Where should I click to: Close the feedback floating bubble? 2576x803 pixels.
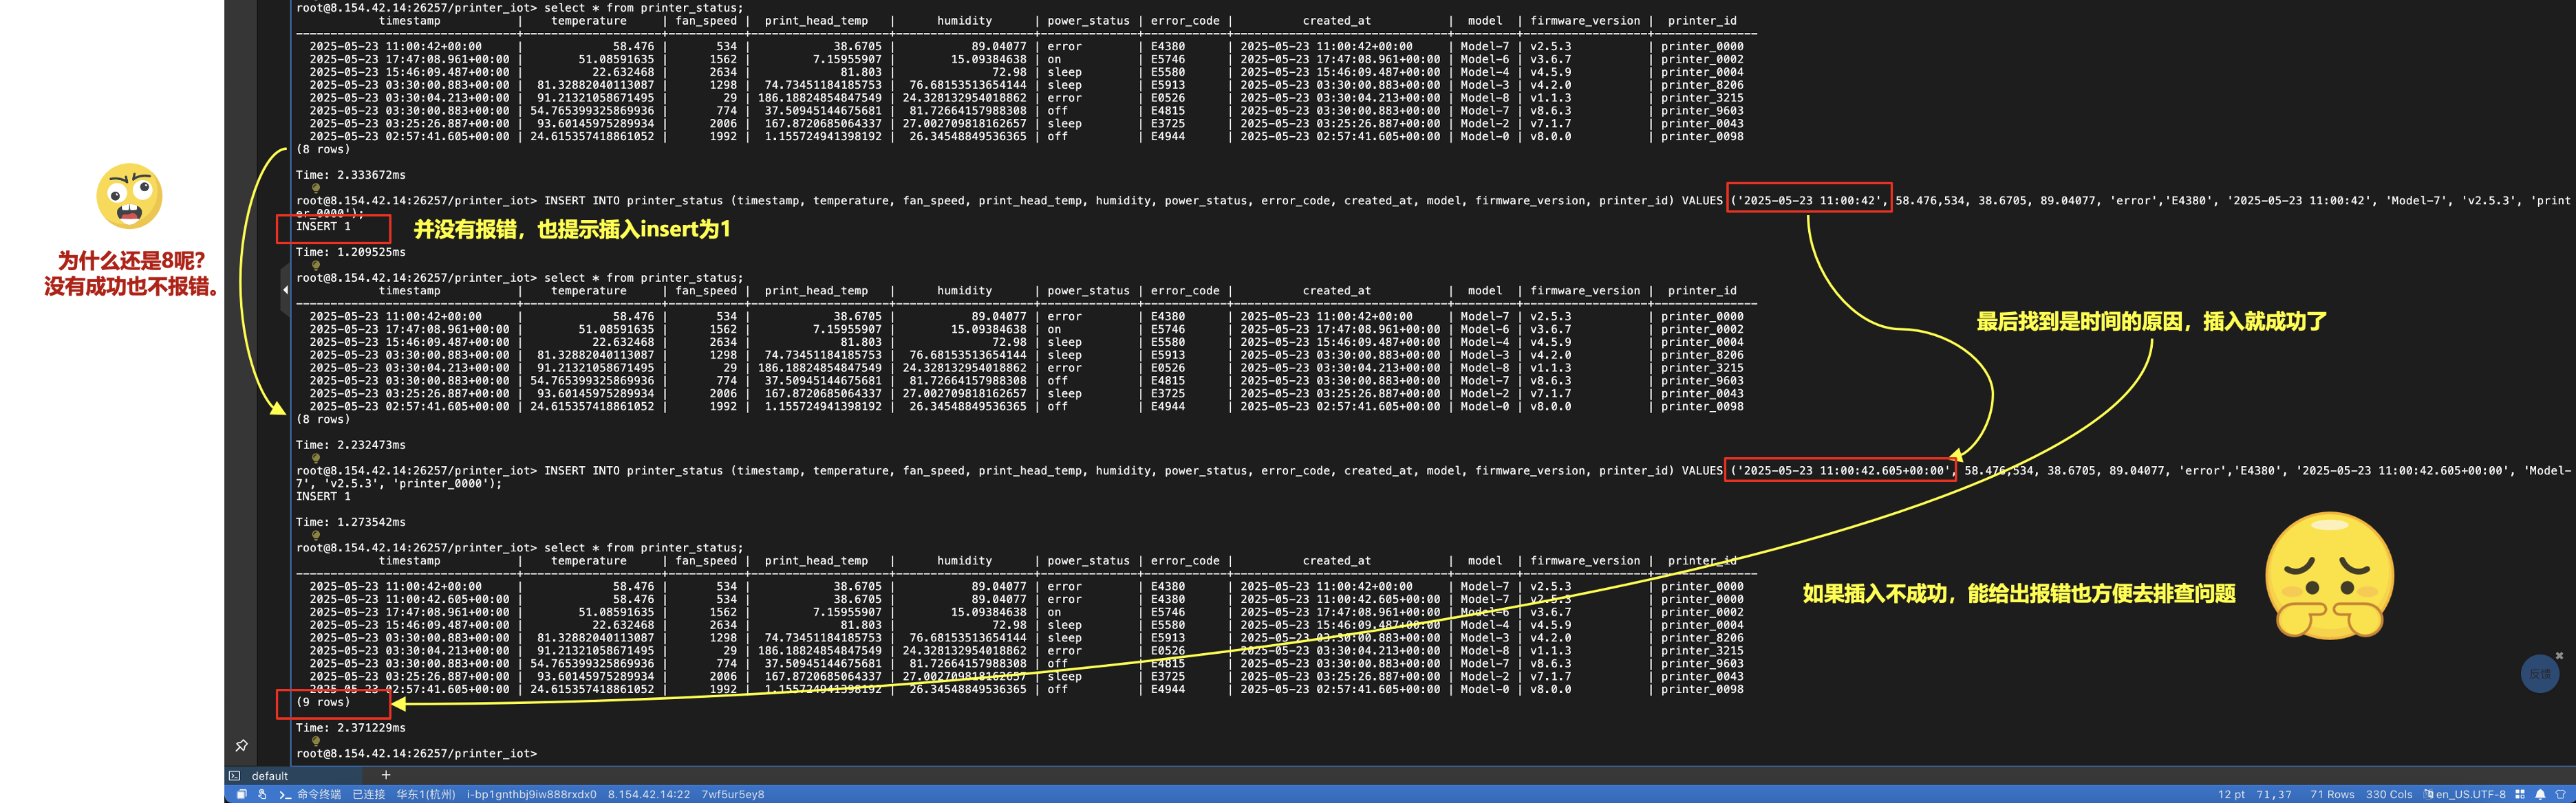click(2559, 656)
